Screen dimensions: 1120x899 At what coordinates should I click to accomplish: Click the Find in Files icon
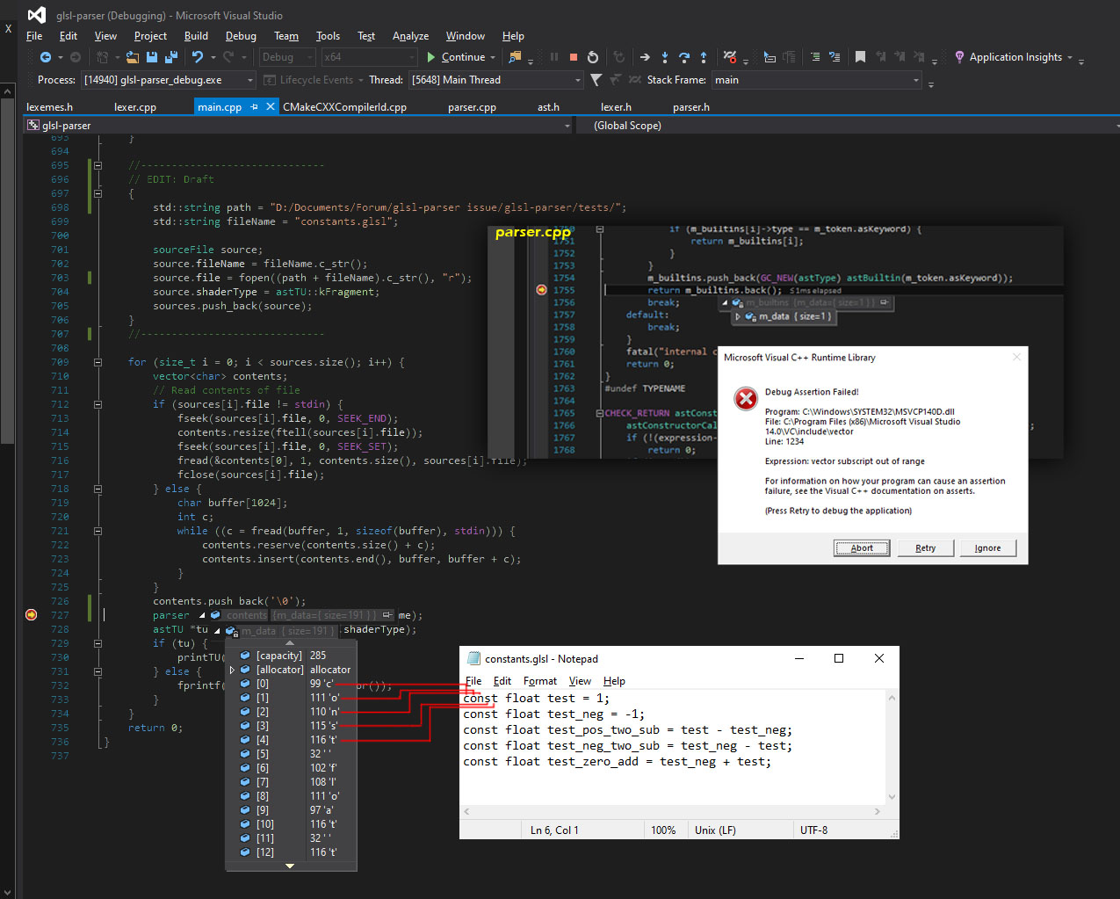(516, 57)
